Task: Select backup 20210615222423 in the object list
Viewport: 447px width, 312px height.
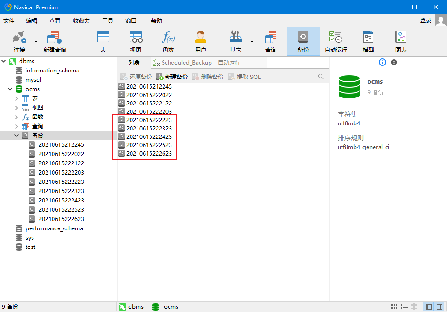Action: (x=149, y=137)
